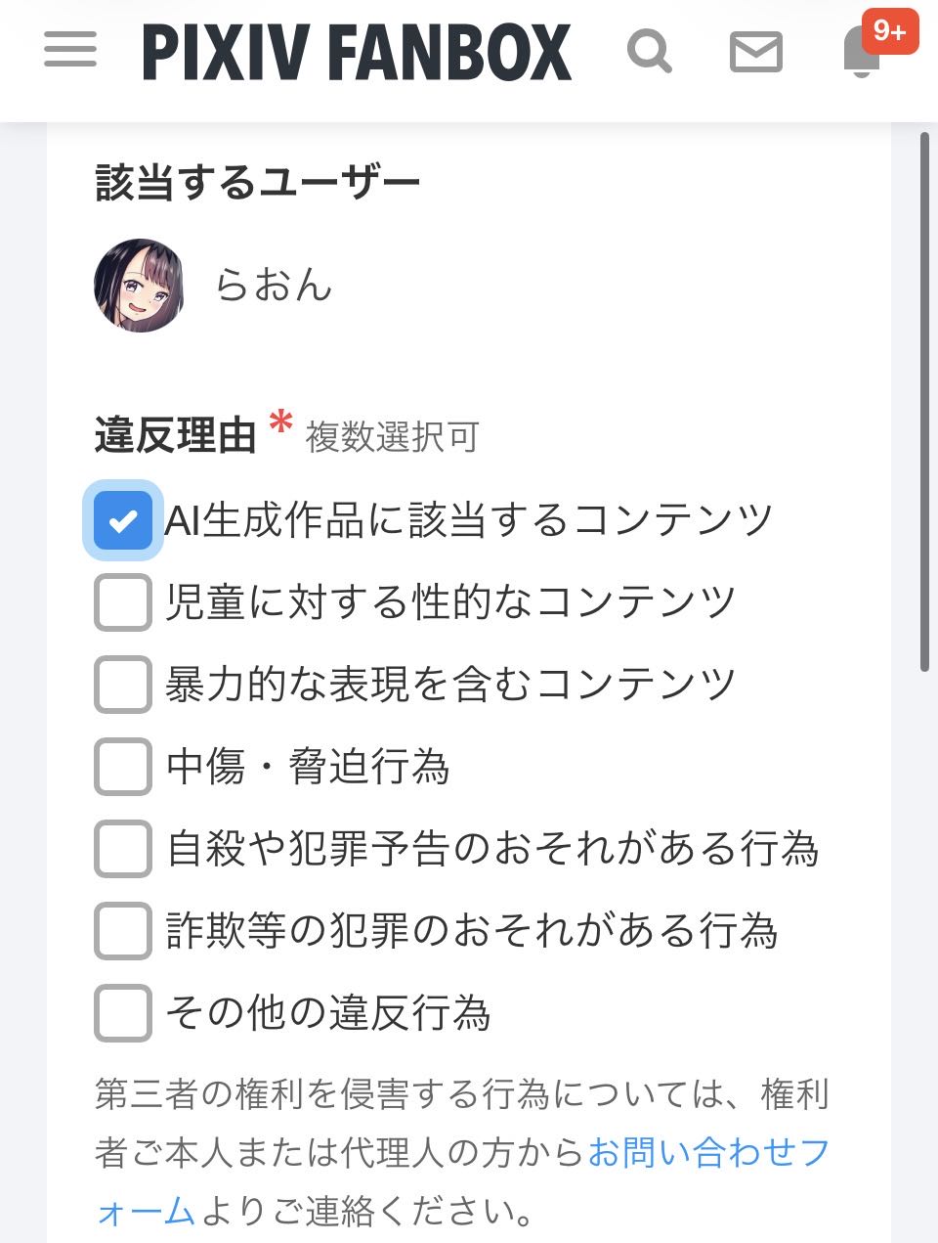Viewport: 938px width, 1243px height.
Task: Click the PIXIV FANBOX logo
Action: coord(357,52)
